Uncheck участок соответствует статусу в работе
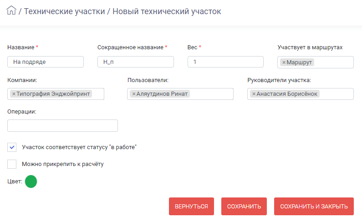Image resolution: width=362 pixels, height=223 pixels. click(12, 147)
